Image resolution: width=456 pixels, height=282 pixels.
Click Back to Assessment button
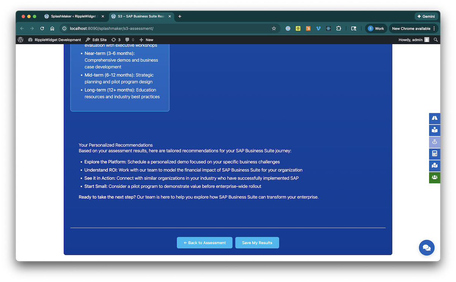pos(204,243)
